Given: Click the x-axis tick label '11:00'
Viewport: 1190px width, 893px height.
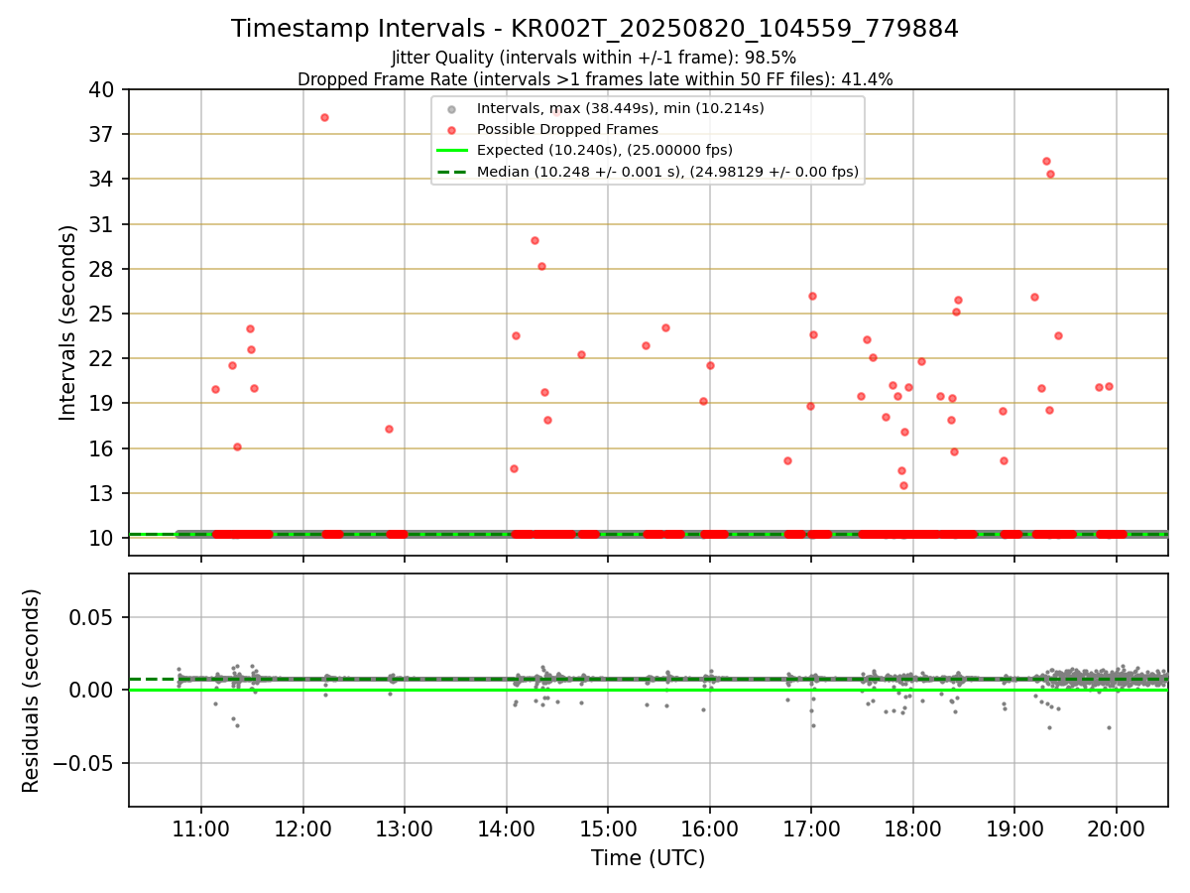Looking at the screenshot, I should coord(201,827).
